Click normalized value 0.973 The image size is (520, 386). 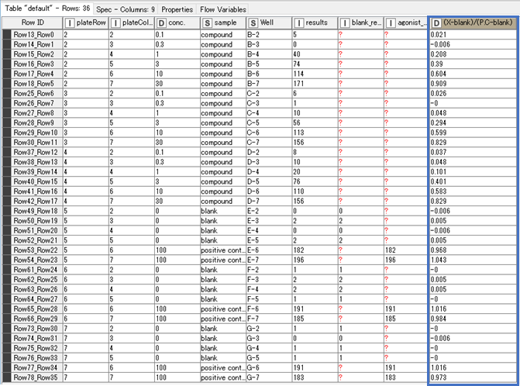(474, 377)
